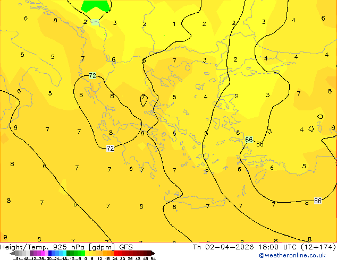The width and height of the screenshot is (337, 260).
Task: Click the green-highlighted 66 contour label
Action: tap(249, 140)
